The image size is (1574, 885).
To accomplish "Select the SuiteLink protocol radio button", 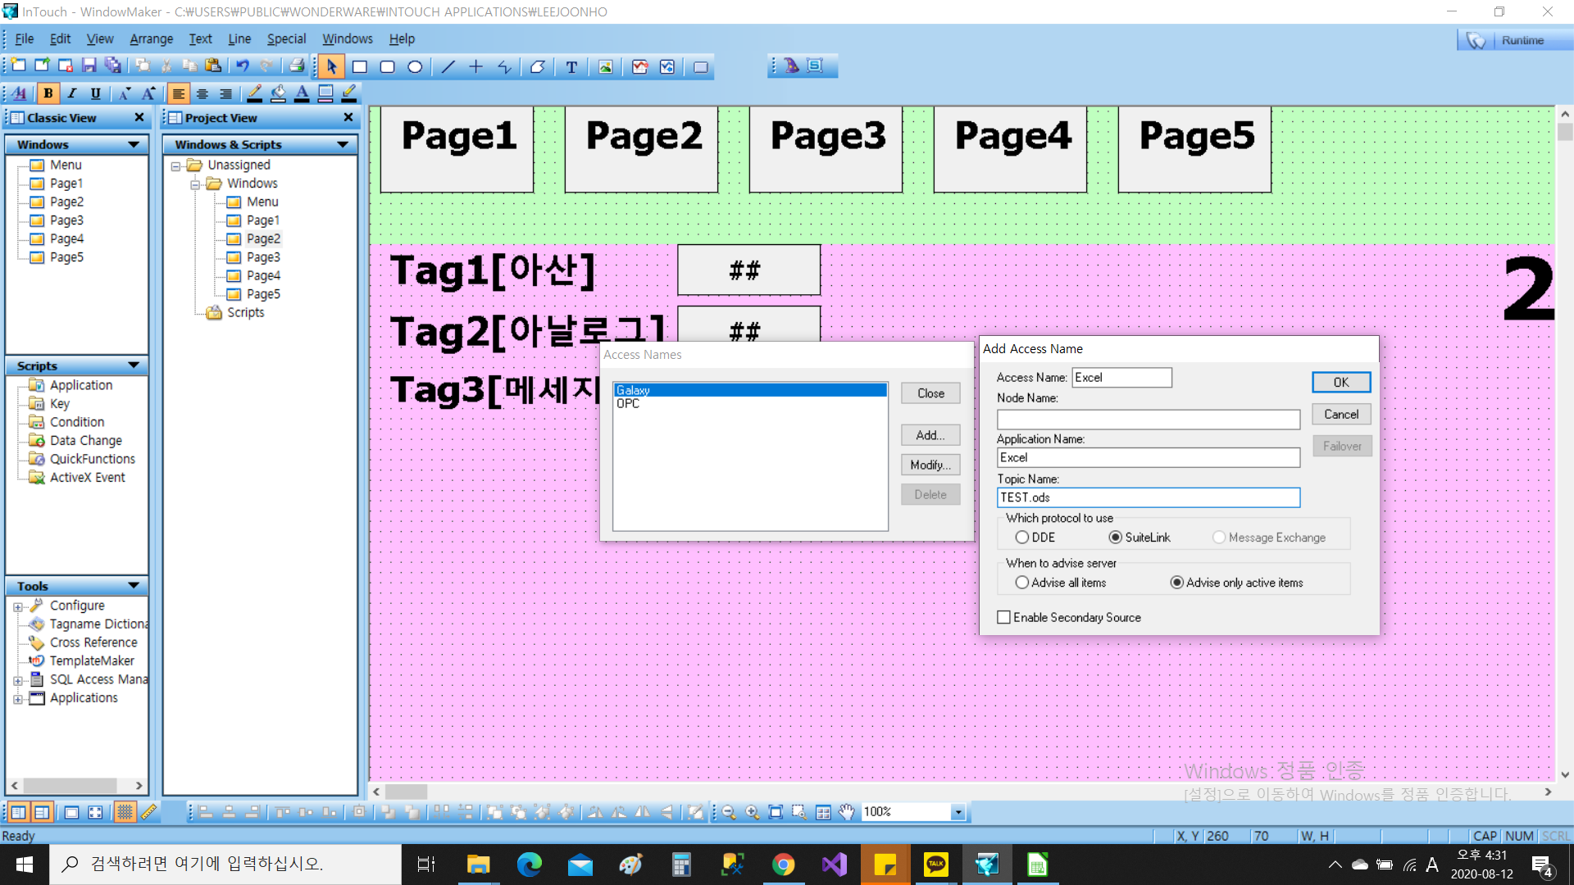I will 1116,538.
